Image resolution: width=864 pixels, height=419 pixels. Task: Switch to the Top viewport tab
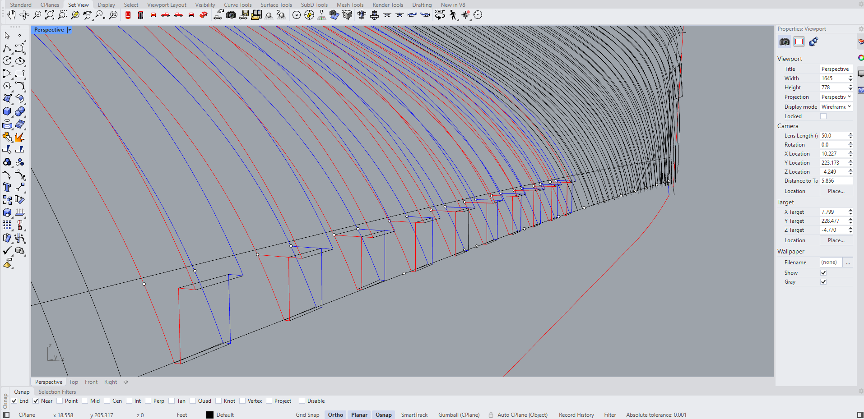pyautogui.click(x=74, y=382)
